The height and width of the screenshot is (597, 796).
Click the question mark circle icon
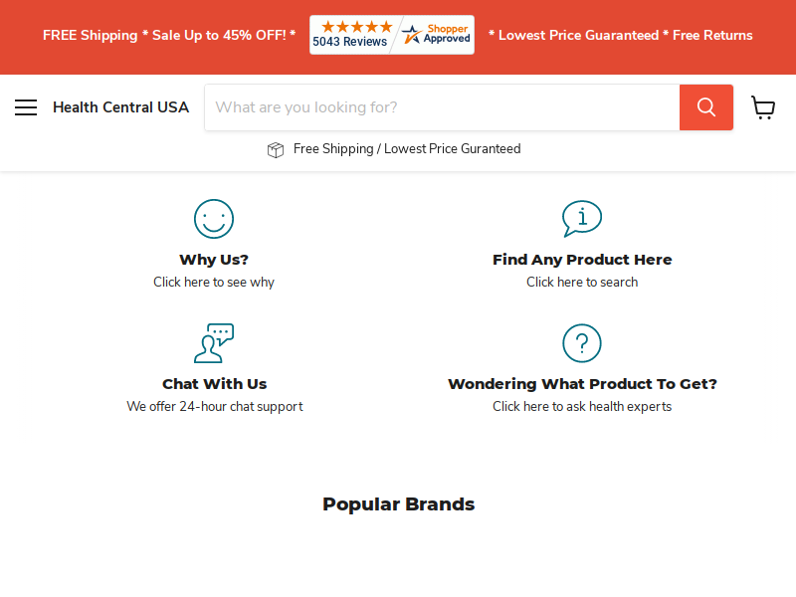(x=582, y=343)
